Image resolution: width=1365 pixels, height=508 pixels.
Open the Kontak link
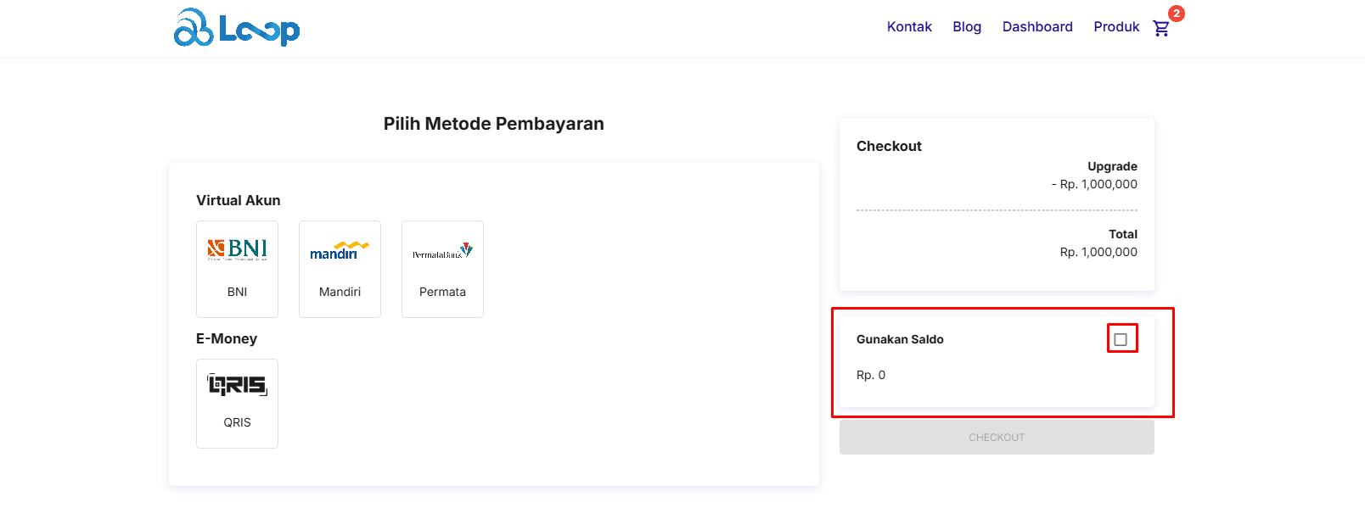pos(909,26)
